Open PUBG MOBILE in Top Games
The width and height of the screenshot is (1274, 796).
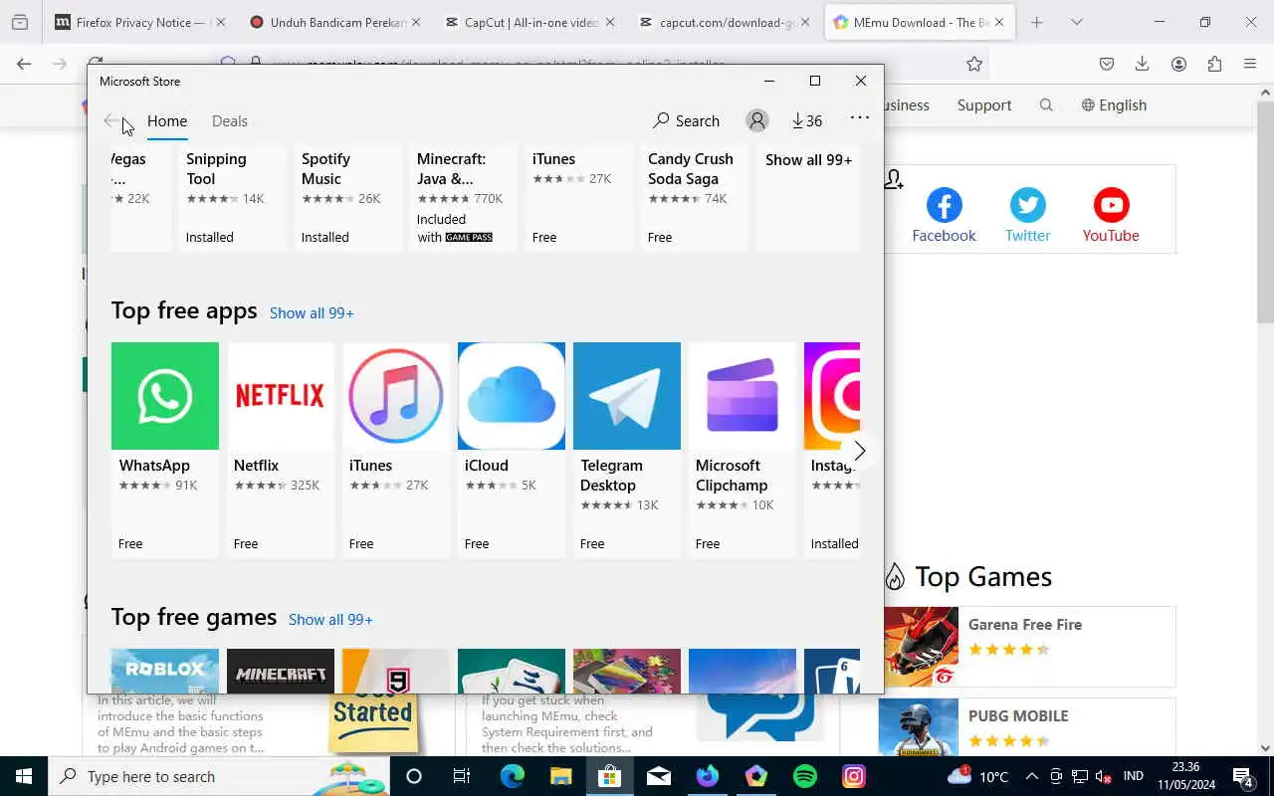pyautogui.click(x=1027, y=728)
